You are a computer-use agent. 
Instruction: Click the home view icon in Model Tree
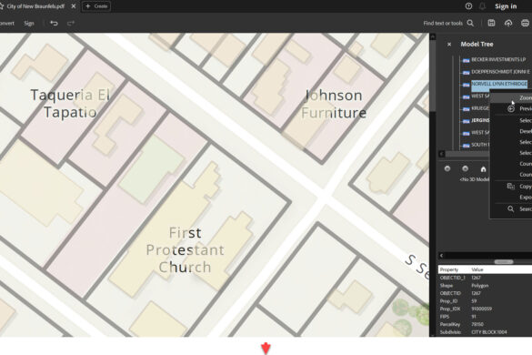[483, 168]
